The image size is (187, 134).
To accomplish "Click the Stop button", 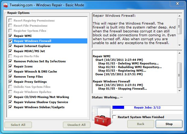I will 169,124.
